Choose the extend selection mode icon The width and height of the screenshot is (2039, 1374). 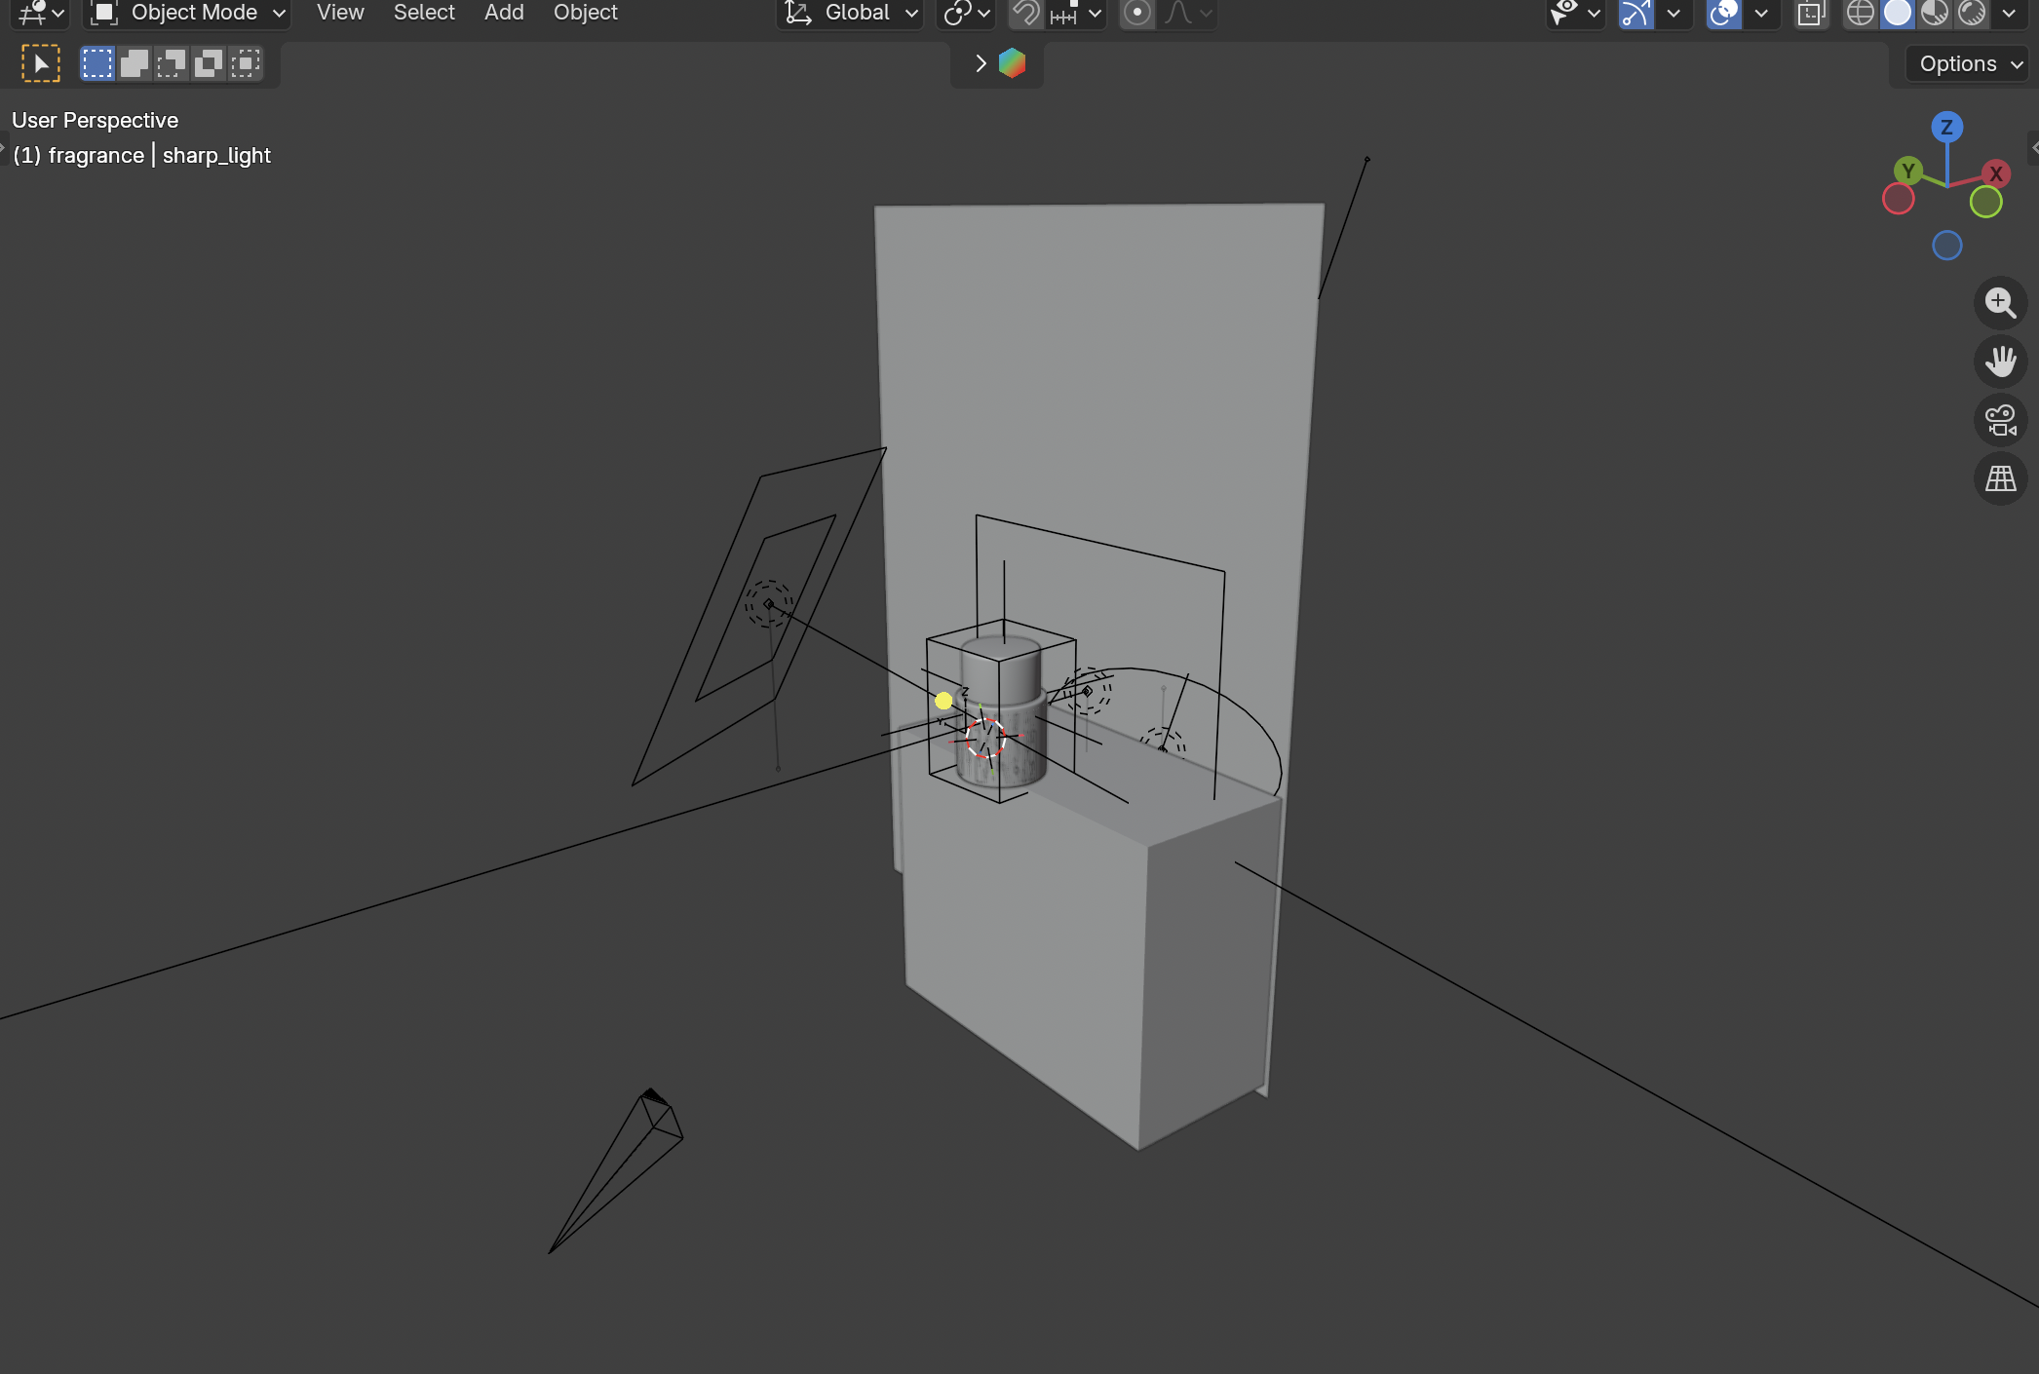click(x=134, y=63)
